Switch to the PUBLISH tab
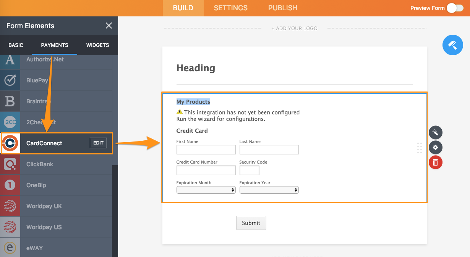Viewport: 470px width, 257px height. coord(283,8)
